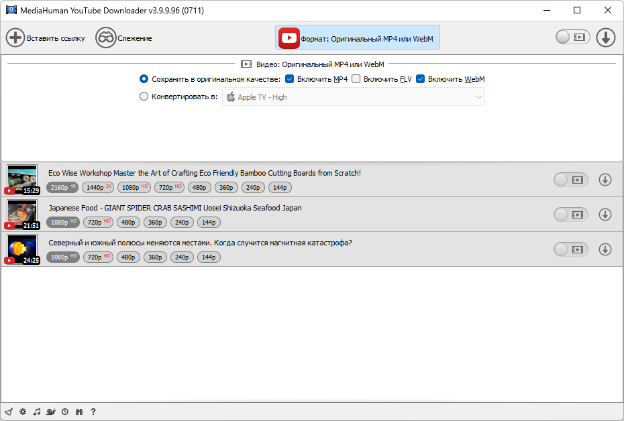Download the Северный и южный полюсы video
The image size is (624, 421).
pyautogui.click(x=605, y=249)
